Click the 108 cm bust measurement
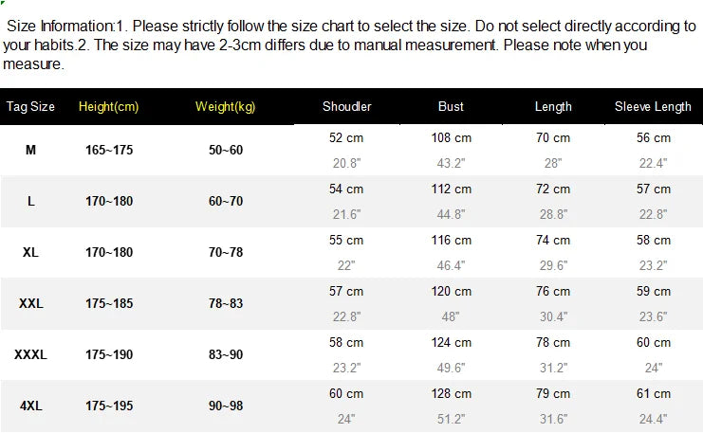The width and height of the screenshot is (703, 433). 451,137
